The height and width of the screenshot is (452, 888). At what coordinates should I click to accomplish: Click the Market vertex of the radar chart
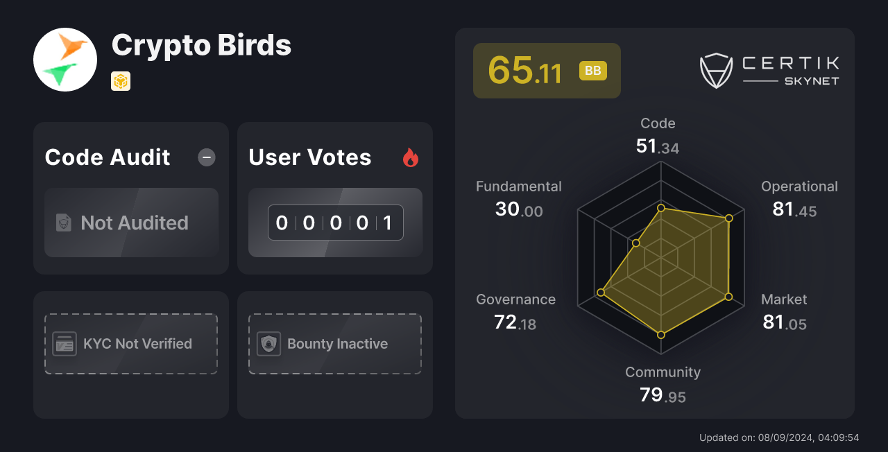coord(728,297)
